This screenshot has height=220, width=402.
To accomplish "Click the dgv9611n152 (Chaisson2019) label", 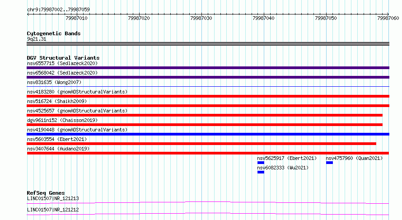I will click(62, 120).
